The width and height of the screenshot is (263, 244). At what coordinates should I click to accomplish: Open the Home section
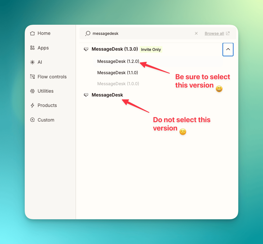click(44, 33)
